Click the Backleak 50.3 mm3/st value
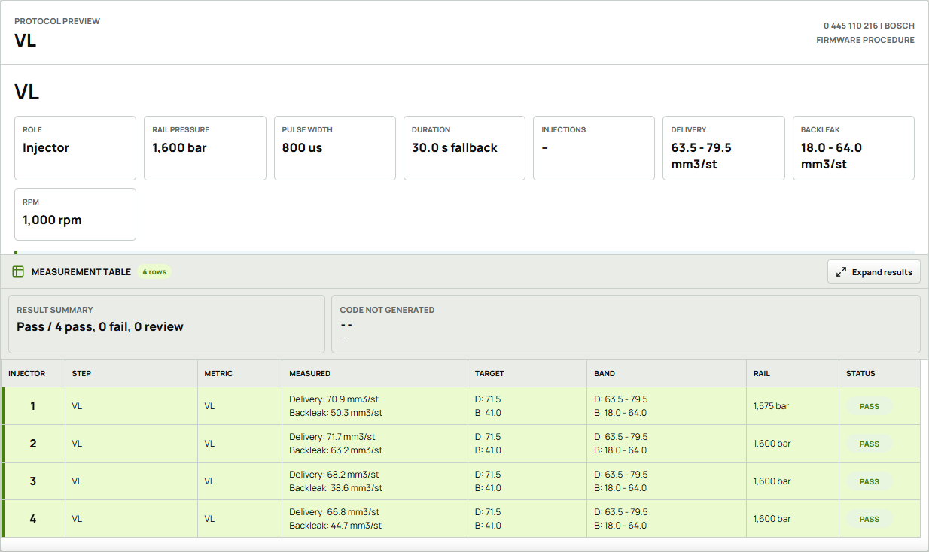 coord(336,413)
